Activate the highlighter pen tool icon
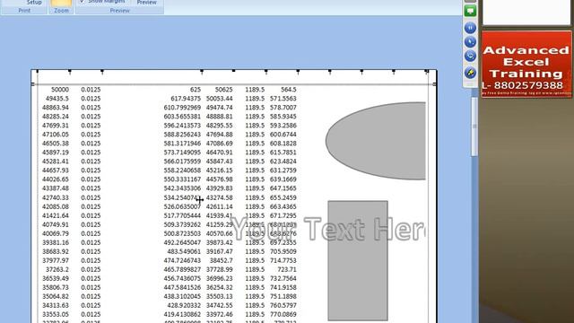The height and width of the screenshot is (323, 574). click(470, 73)
